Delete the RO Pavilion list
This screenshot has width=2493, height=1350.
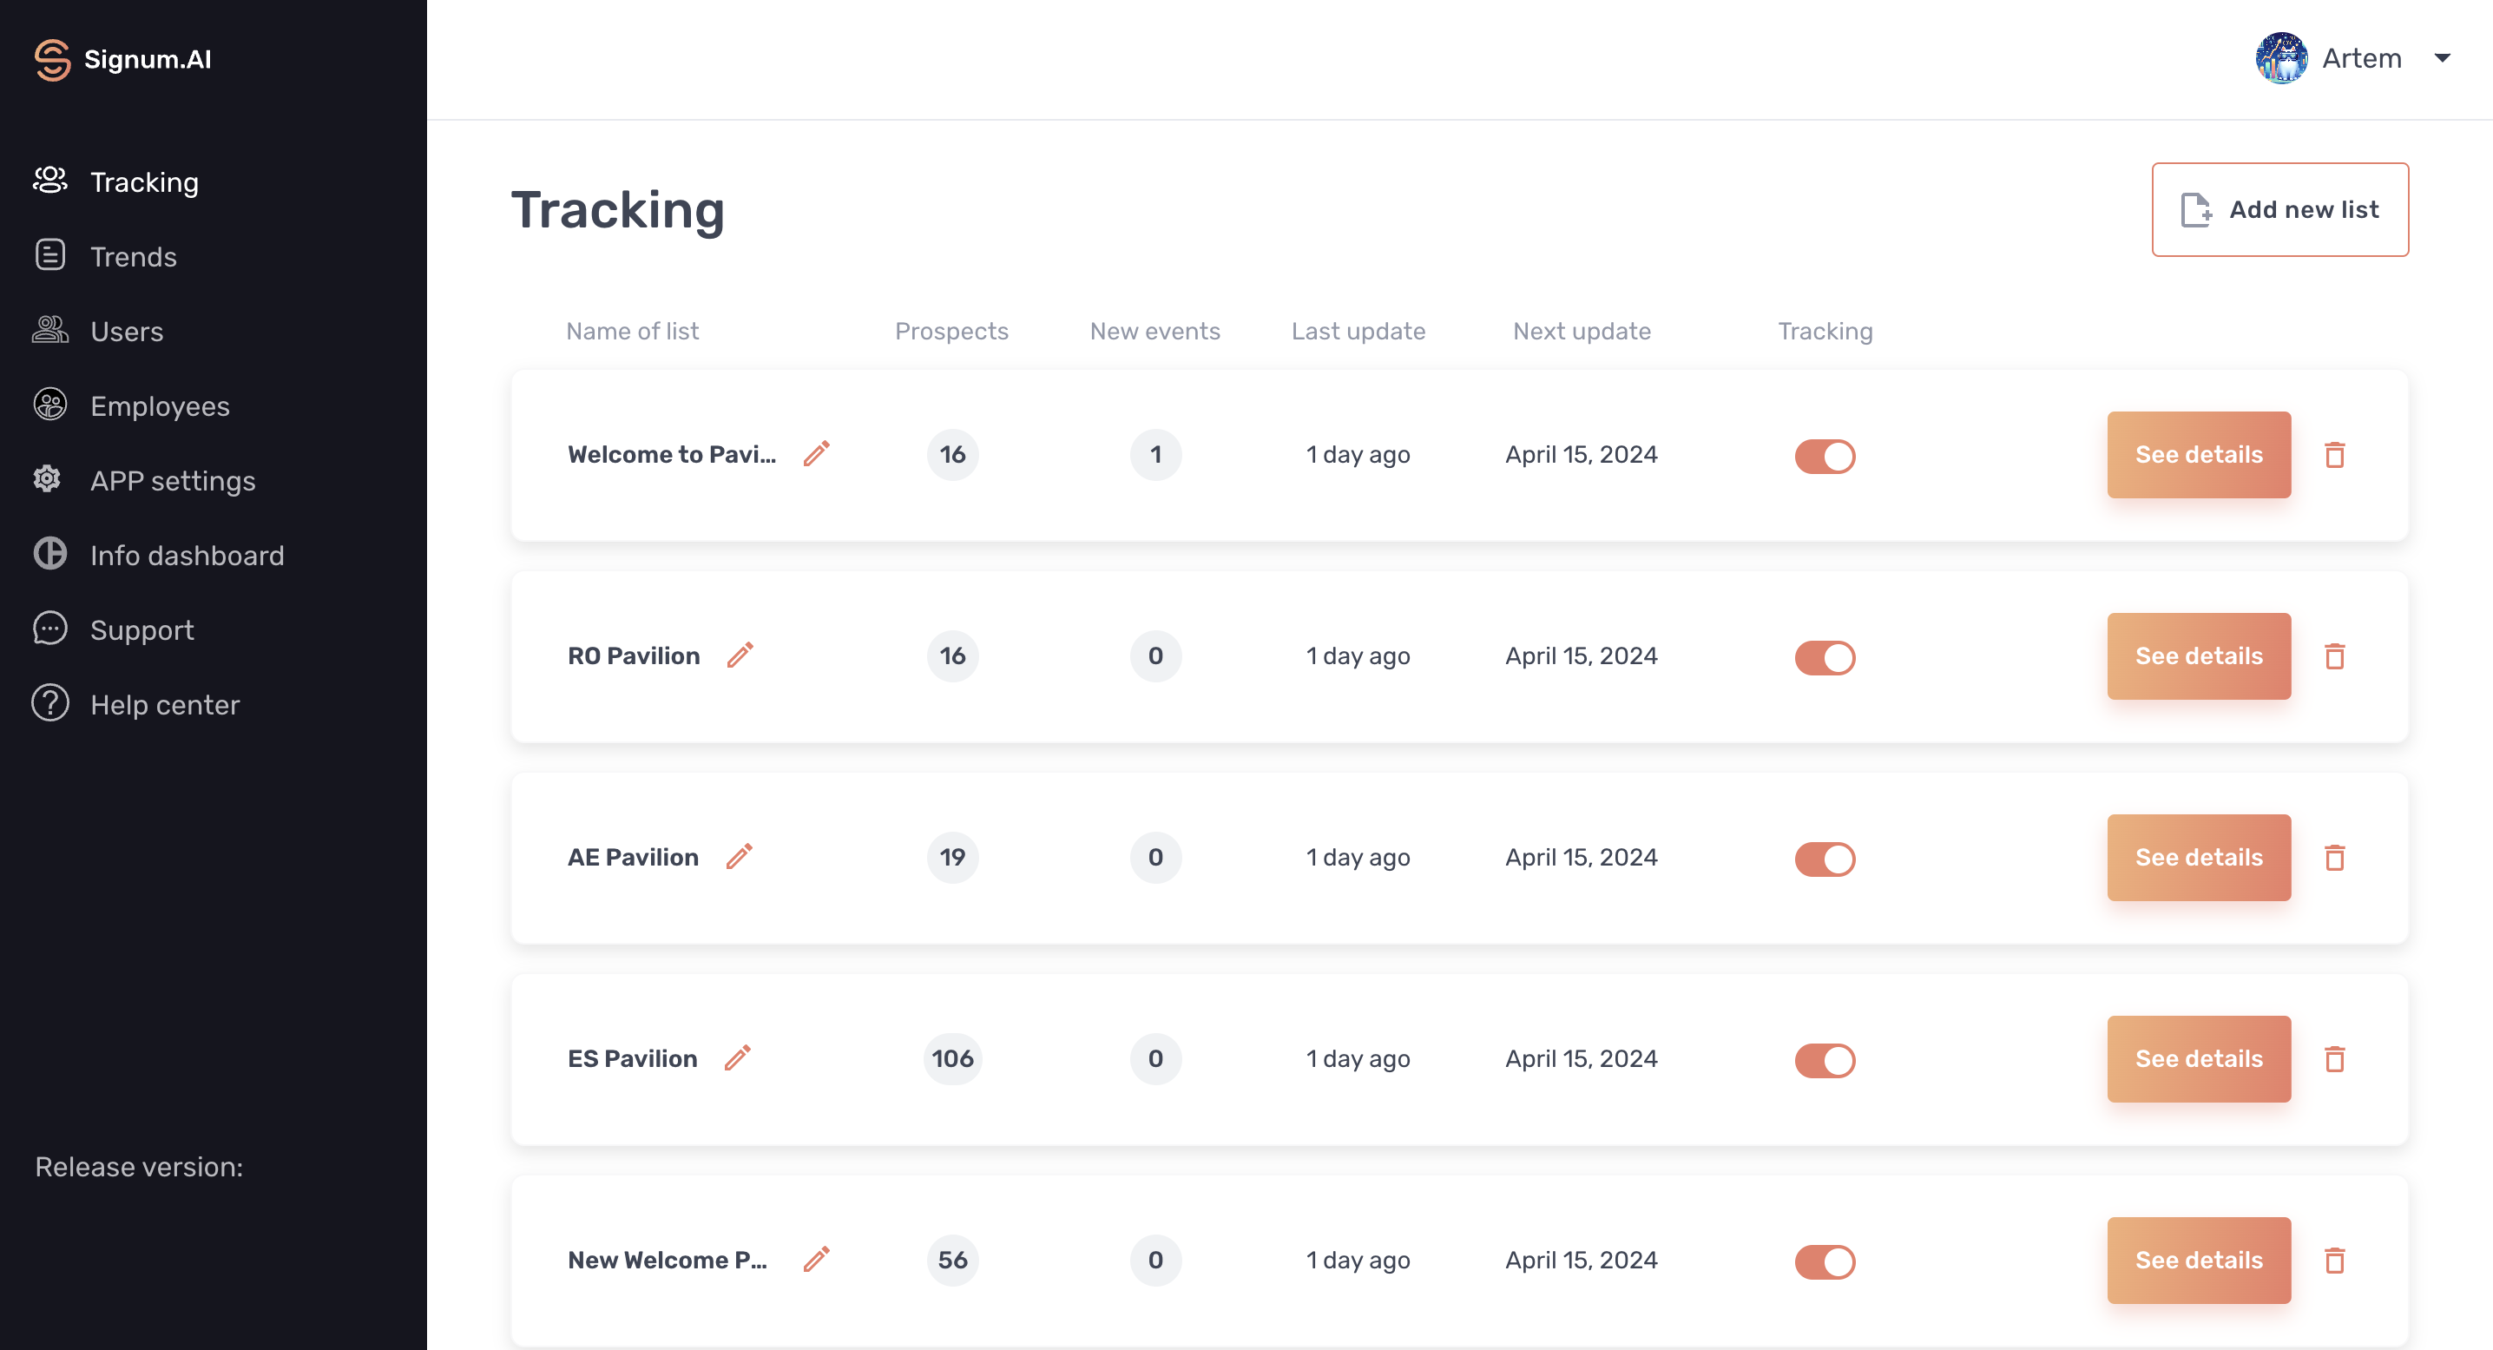coord(2336,656)
